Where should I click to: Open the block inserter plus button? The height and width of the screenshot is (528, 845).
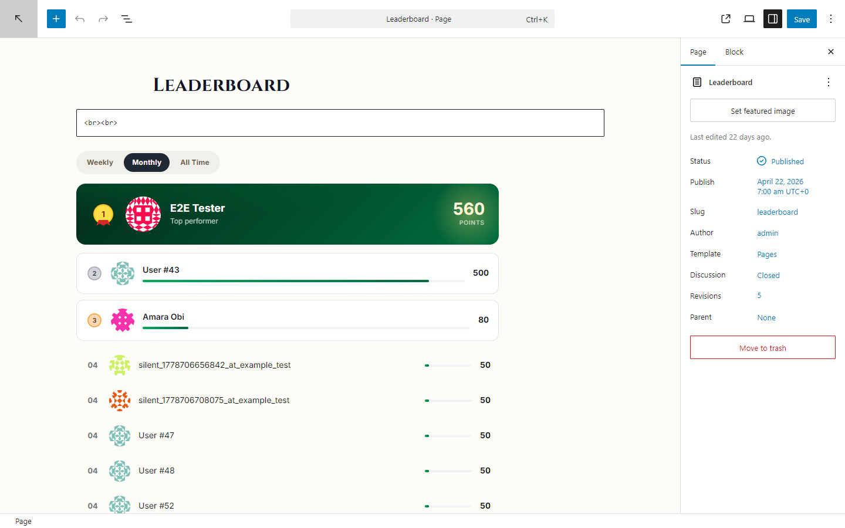tap(56, 19)
